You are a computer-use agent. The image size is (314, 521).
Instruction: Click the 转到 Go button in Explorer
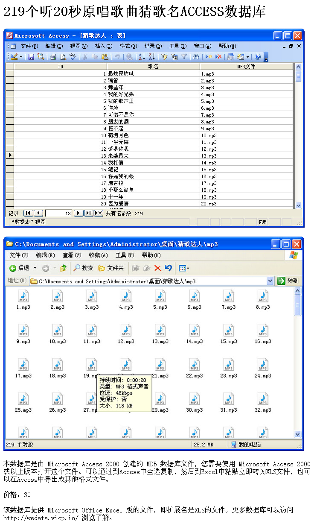[x=288, y=281]
